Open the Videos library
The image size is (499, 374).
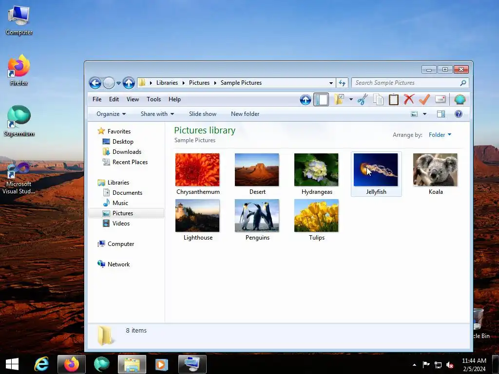coord(121,223)
